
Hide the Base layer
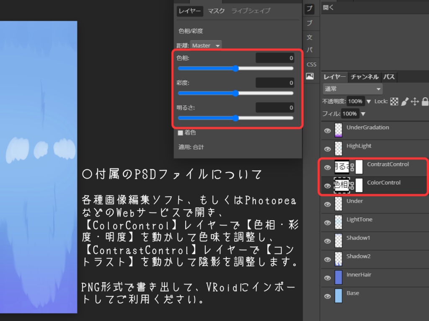tap(327, 296)
